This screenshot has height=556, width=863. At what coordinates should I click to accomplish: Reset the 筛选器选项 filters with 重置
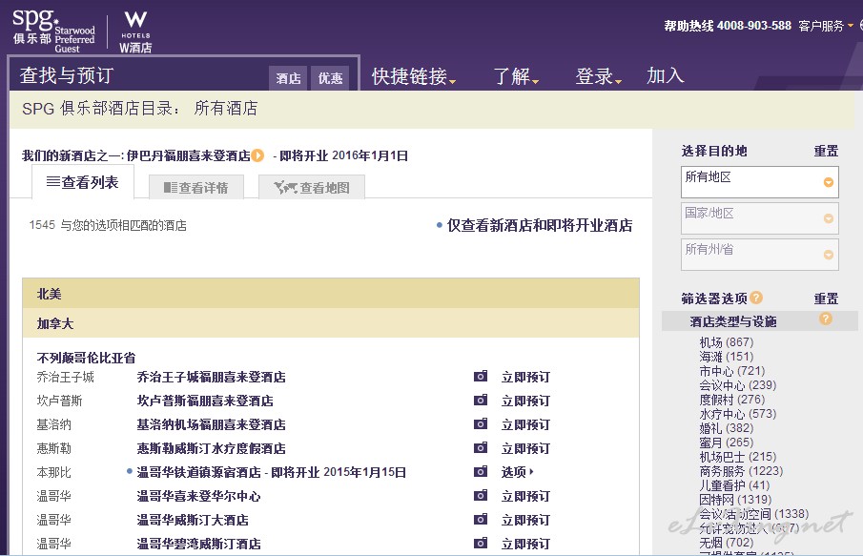click(x=826, y=299)
